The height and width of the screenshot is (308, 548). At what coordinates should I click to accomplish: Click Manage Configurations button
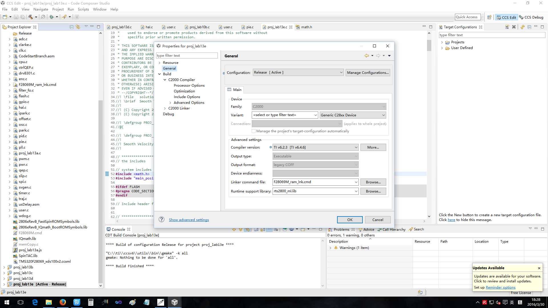(368, 72)
